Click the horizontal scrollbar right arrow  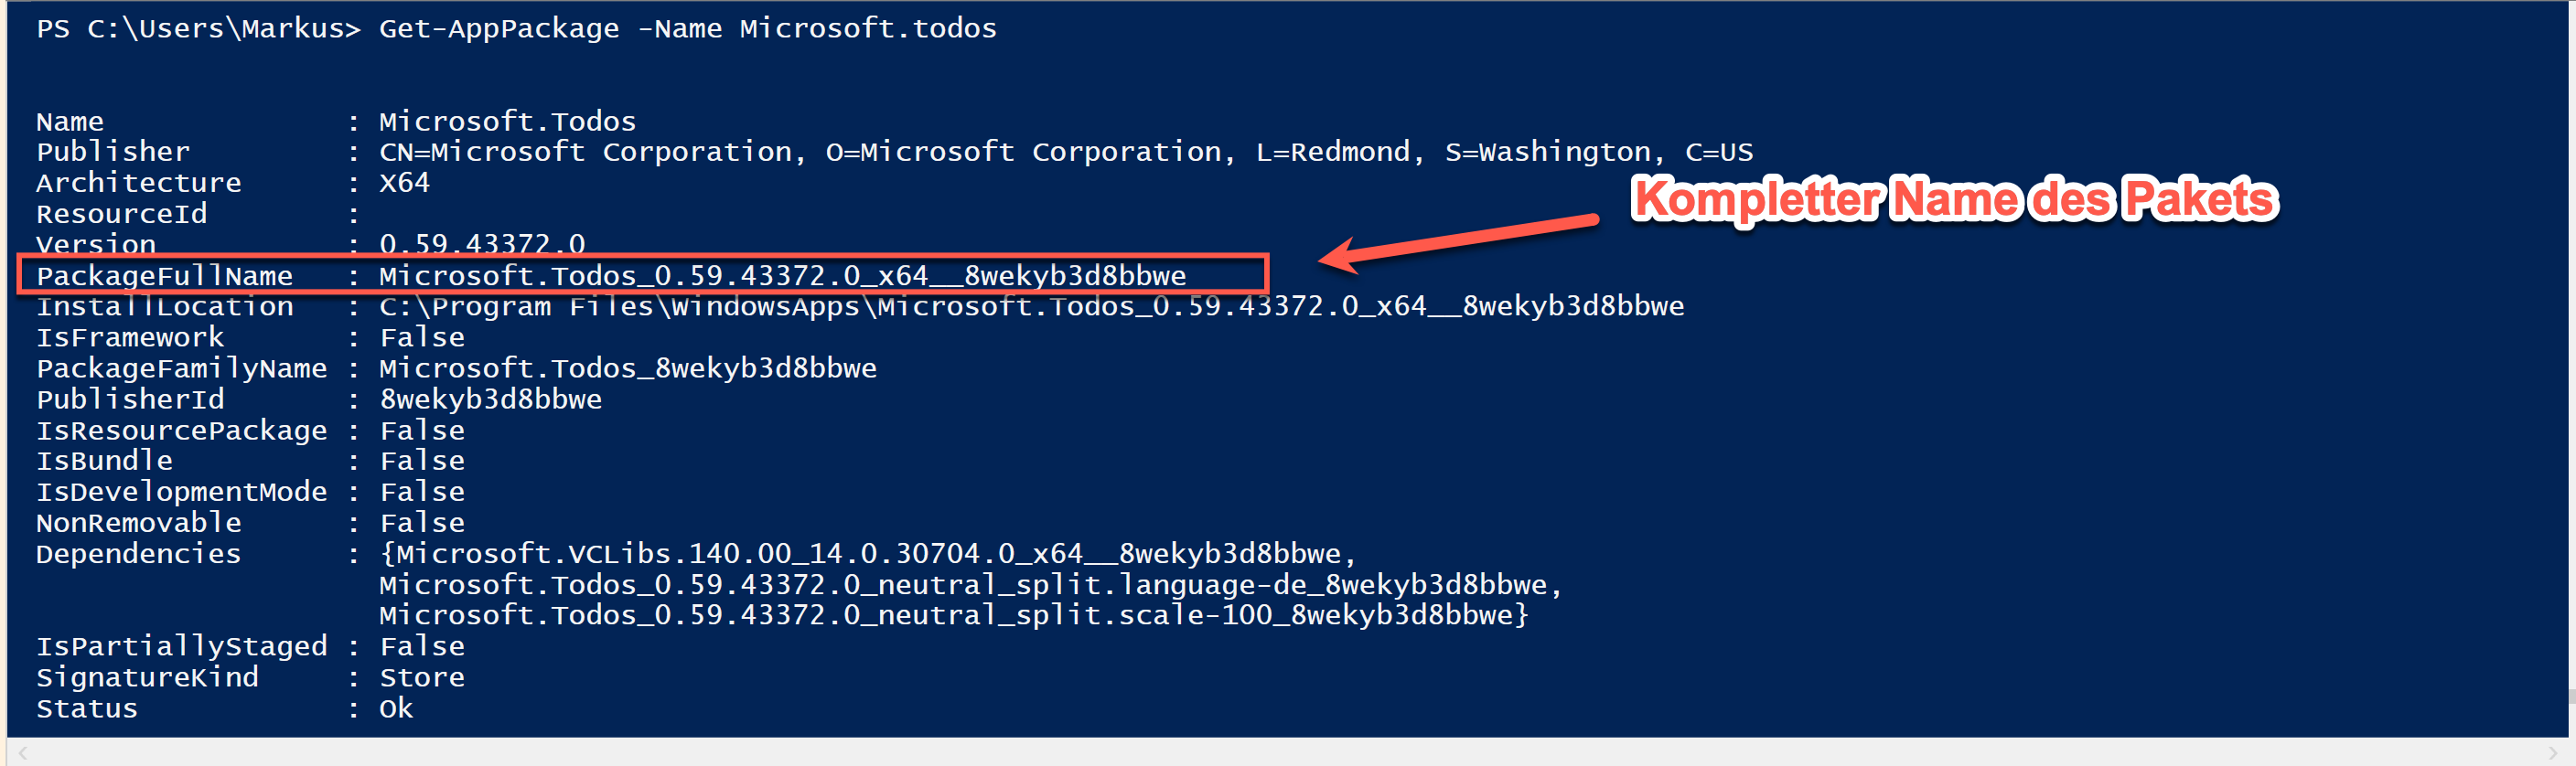(2553, 752)
